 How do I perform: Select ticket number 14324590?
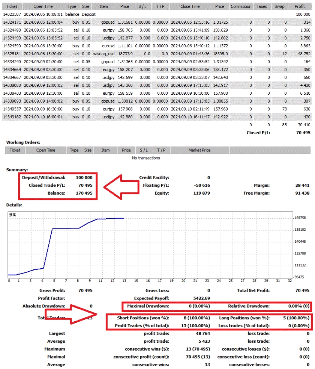(x=12, y=46)
